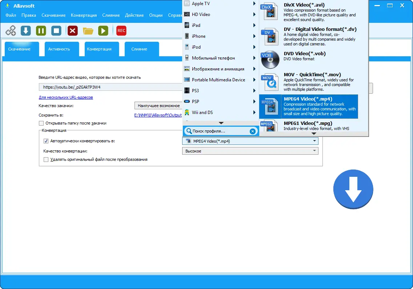Image resolution: width=413 pixels, height=289 pixels.
Task: Open the iPhone category
Action: (220, 36)
